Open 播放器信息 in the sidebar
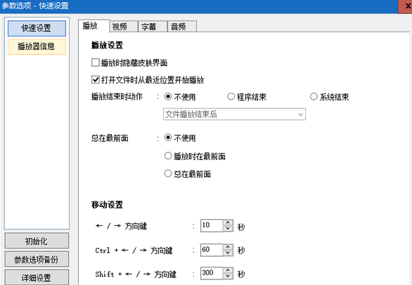Viewport: 412px width, 285px height. click(x=37, y=46)
